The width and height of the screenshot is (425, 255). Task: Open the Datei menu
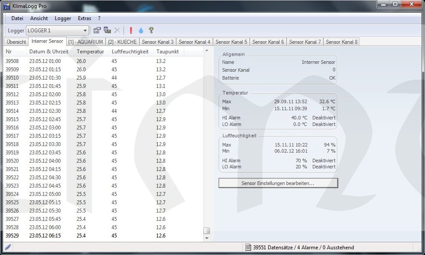pos(17,18)
